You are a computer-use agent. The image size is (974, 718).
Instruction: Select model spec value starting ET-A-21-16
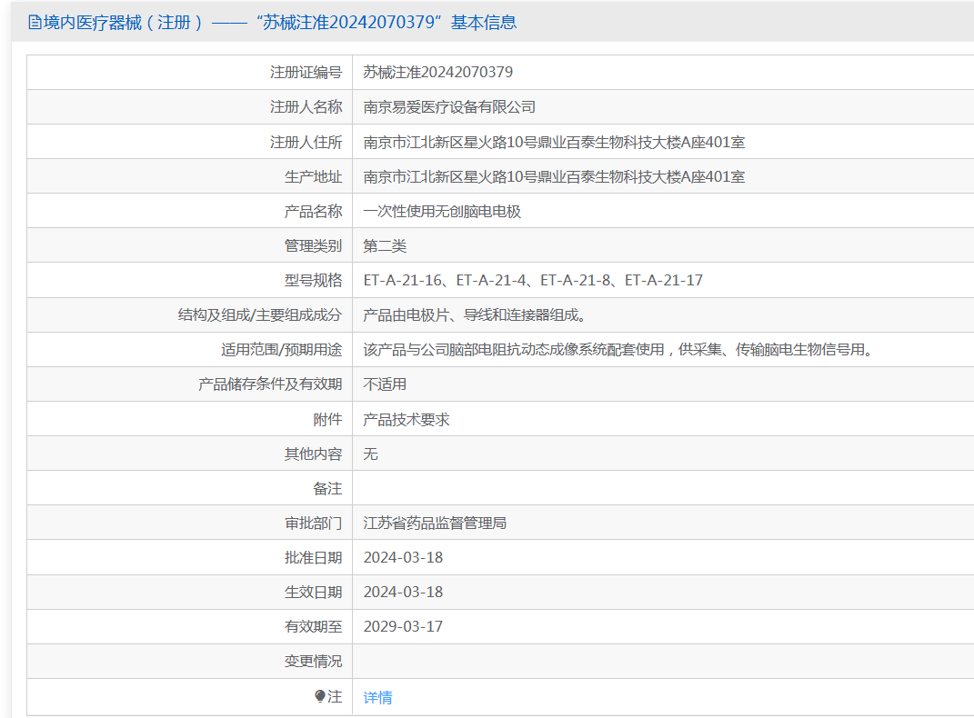(533, 281)
